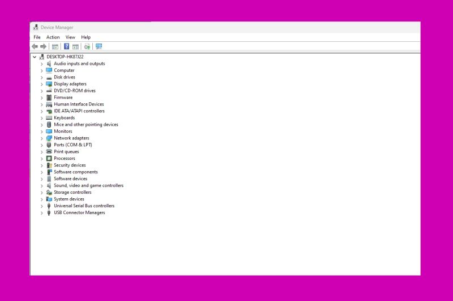Click the Software components icon
This screenshot has width=453, height=301.
tap(49, 172)
